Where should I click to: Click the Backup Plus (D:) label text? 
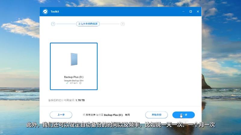point(74,77)
